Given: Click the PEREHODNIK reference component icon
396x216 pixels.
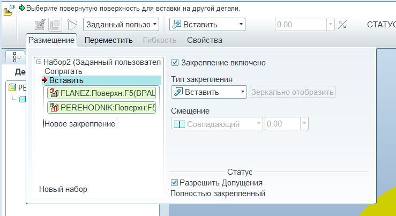Looking at the screenshot, I should click(x=54, y=107).
